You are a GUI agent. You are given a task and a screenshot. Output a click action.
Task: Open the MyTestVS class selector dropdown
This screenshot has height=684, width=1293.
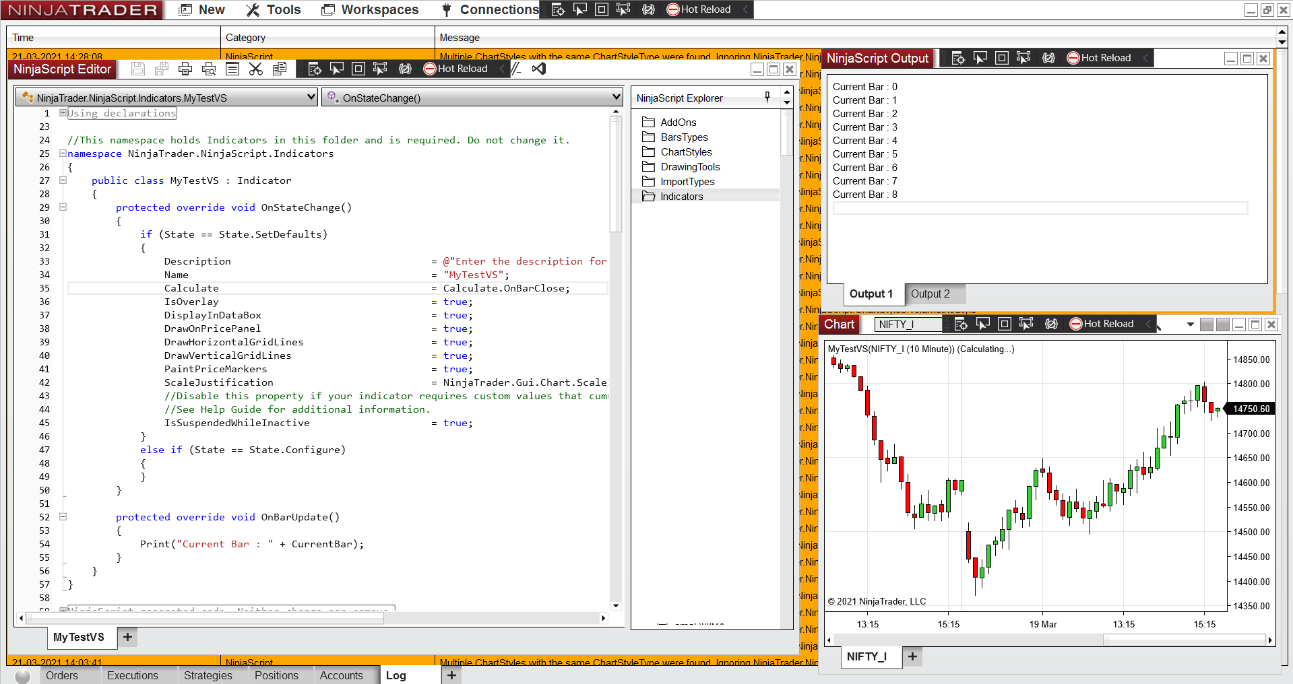pyautogui.click(x=311, y=98)
